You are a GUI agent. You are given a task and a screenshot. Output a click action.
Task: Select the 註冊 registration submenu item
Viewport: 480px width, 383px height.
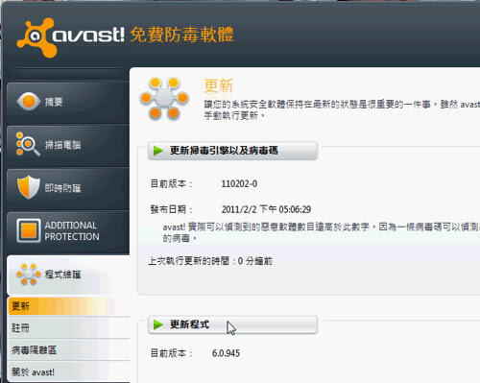(68, 327)
